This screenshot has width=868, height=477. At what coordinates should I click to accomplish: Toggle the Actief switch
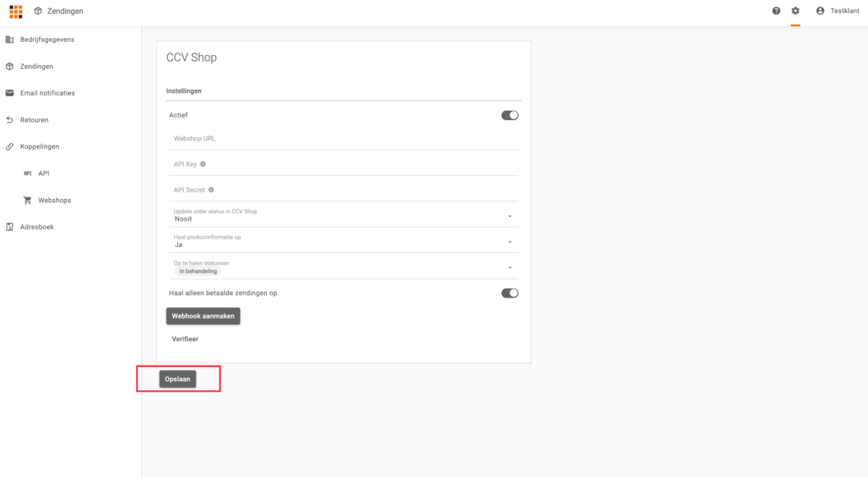pyautogui.click(x=510, y=115)
